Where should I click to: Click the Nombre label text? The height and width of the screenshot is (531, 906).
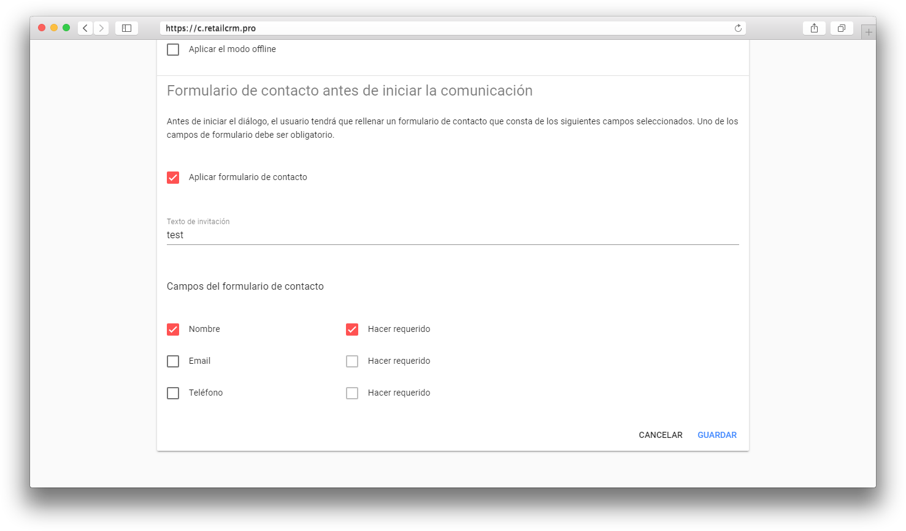[204, 329]
